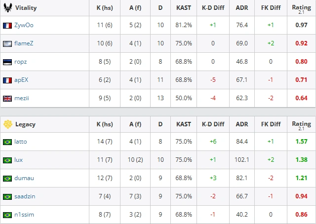Click the Vitality team logo icon
Image resolution: width=316 pixels, height=224 pixels.
click(x=8, y=8)
